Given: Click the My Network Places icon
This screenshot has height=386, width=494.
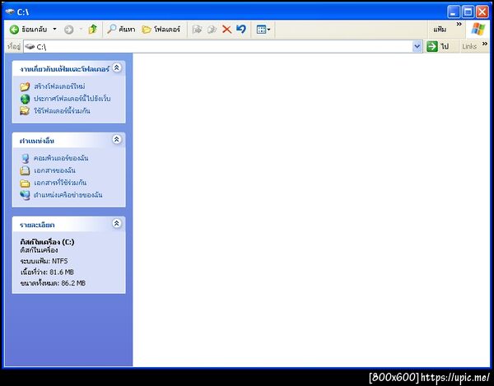Looking at the screenshot, I should click(25, 195).
